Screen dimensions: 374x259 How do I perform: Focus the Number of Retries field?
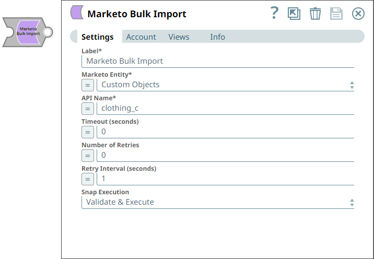pyautogui.click(x=226, y=155)
